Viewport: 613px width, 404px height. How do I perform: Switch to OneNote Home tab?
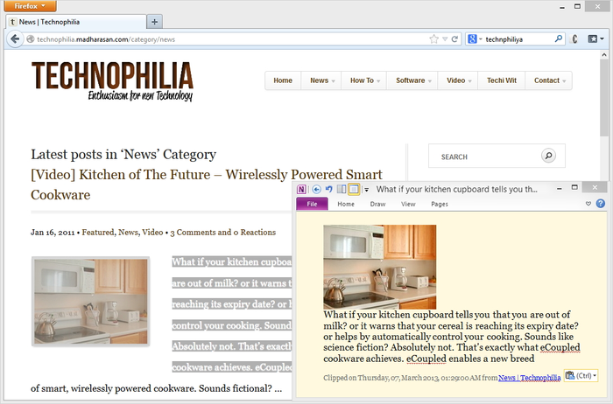click(346, 204)
